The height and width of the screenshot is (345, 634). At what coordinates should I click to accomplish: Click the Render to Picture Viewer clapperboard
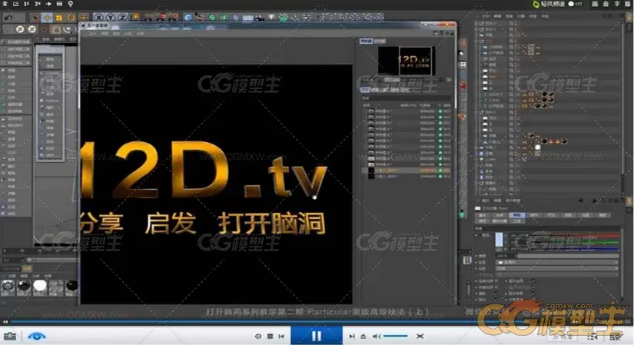(x=161, y=18)
